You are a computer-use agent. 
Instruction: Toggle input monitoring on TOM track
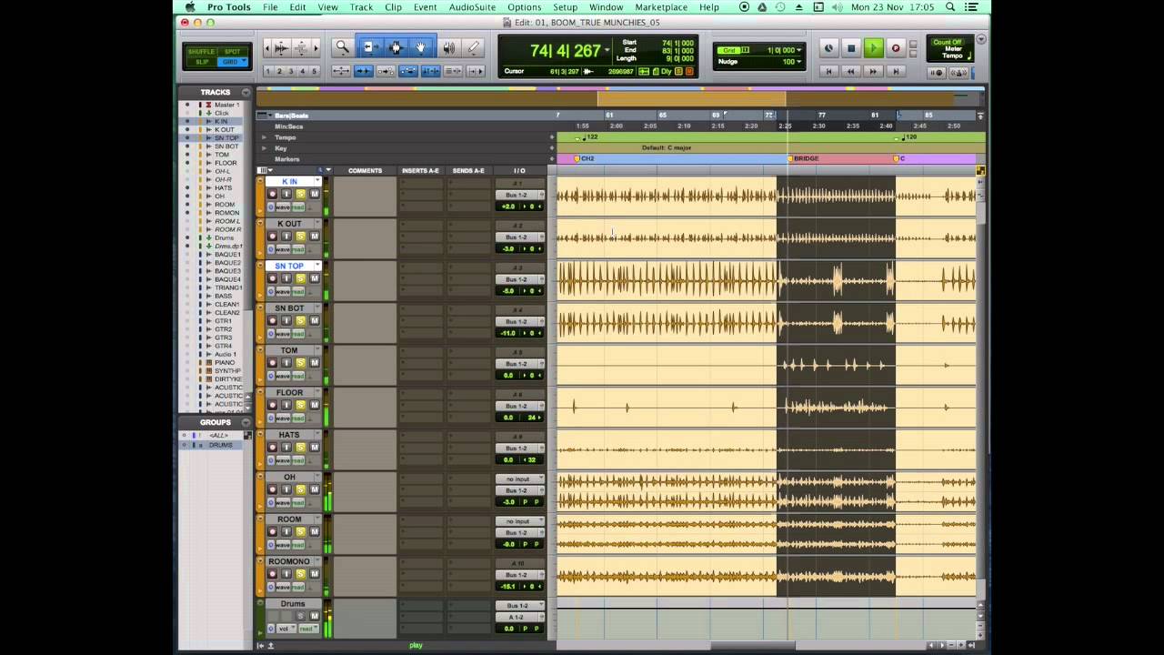point(286,363)
